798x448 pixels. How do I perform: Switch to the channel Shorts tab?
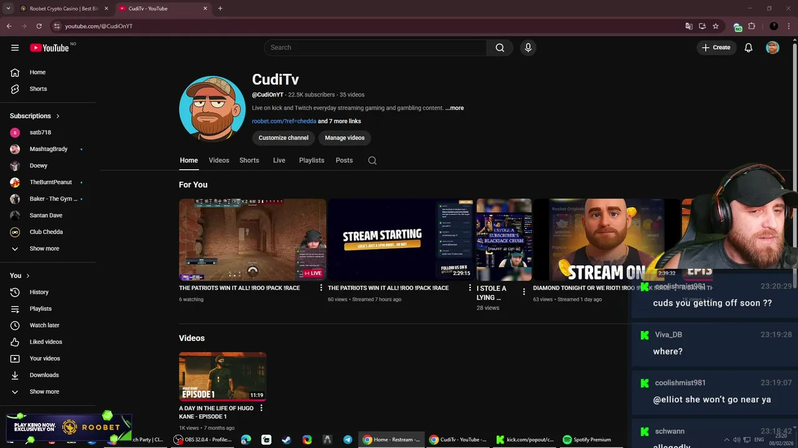249,161
